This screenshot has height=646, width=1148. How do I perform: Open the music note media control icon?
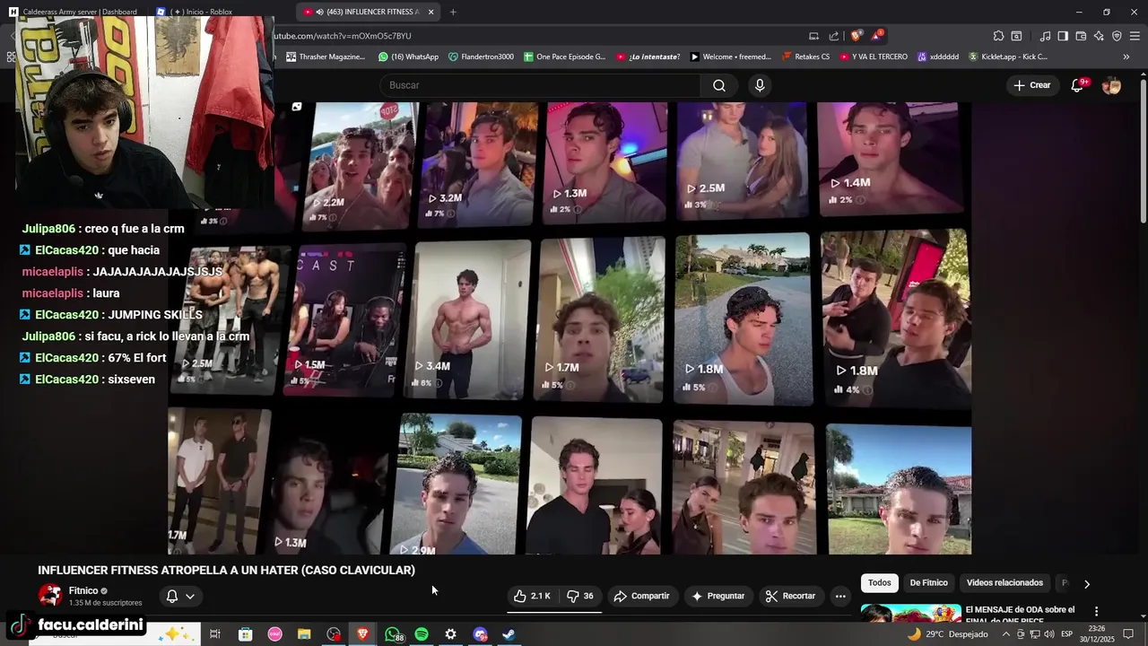point(1045,36)
